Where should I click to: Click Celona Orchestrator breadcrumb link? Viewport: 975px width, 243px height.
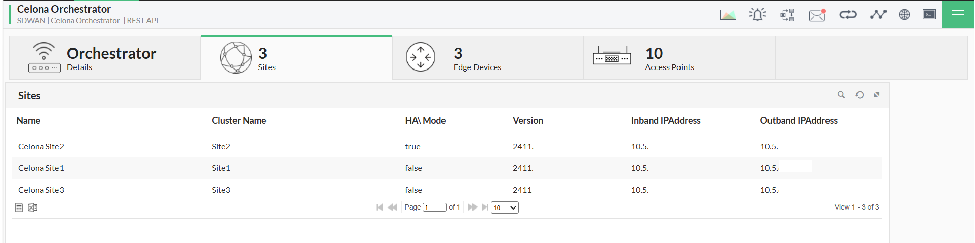click(85, 21)
